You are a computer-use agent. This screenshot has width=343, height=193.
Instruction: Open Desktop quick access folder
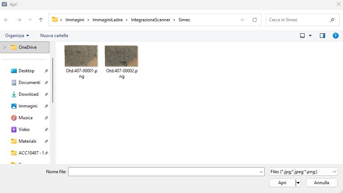tap(26, 71)
